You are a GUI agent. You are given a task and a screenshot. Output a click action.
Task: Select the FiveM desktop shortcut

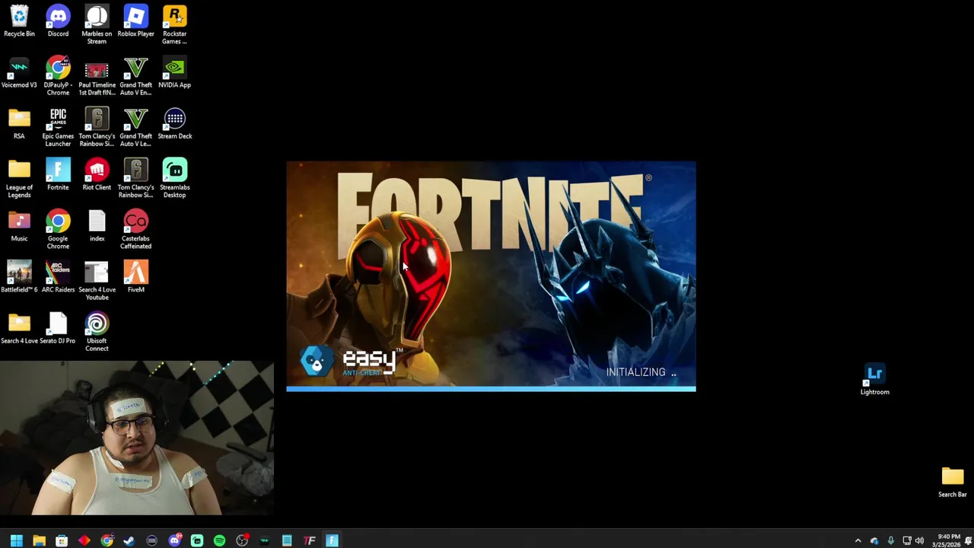click(135, 276)
